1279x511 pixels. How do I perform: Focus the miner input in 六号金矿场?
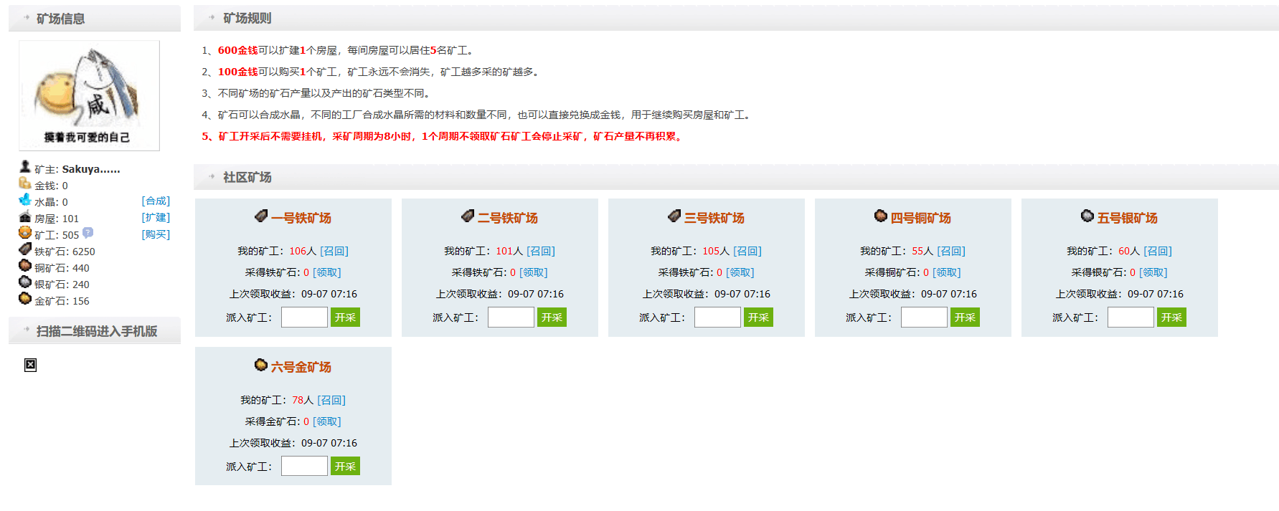(304, 466)
